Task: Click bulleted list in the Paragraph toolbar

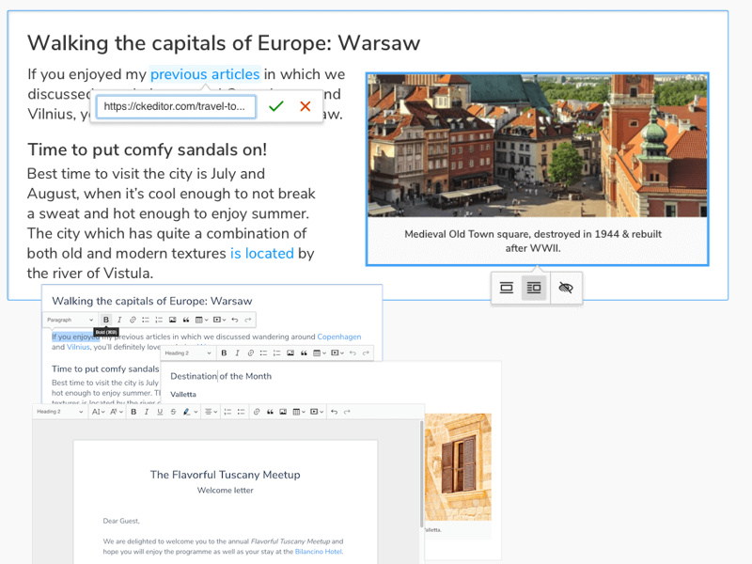Action: [x=146, y=320]
